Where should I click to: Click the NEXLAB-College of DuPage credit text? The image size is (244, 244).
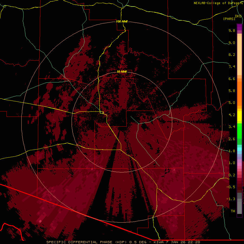[218, 3]
